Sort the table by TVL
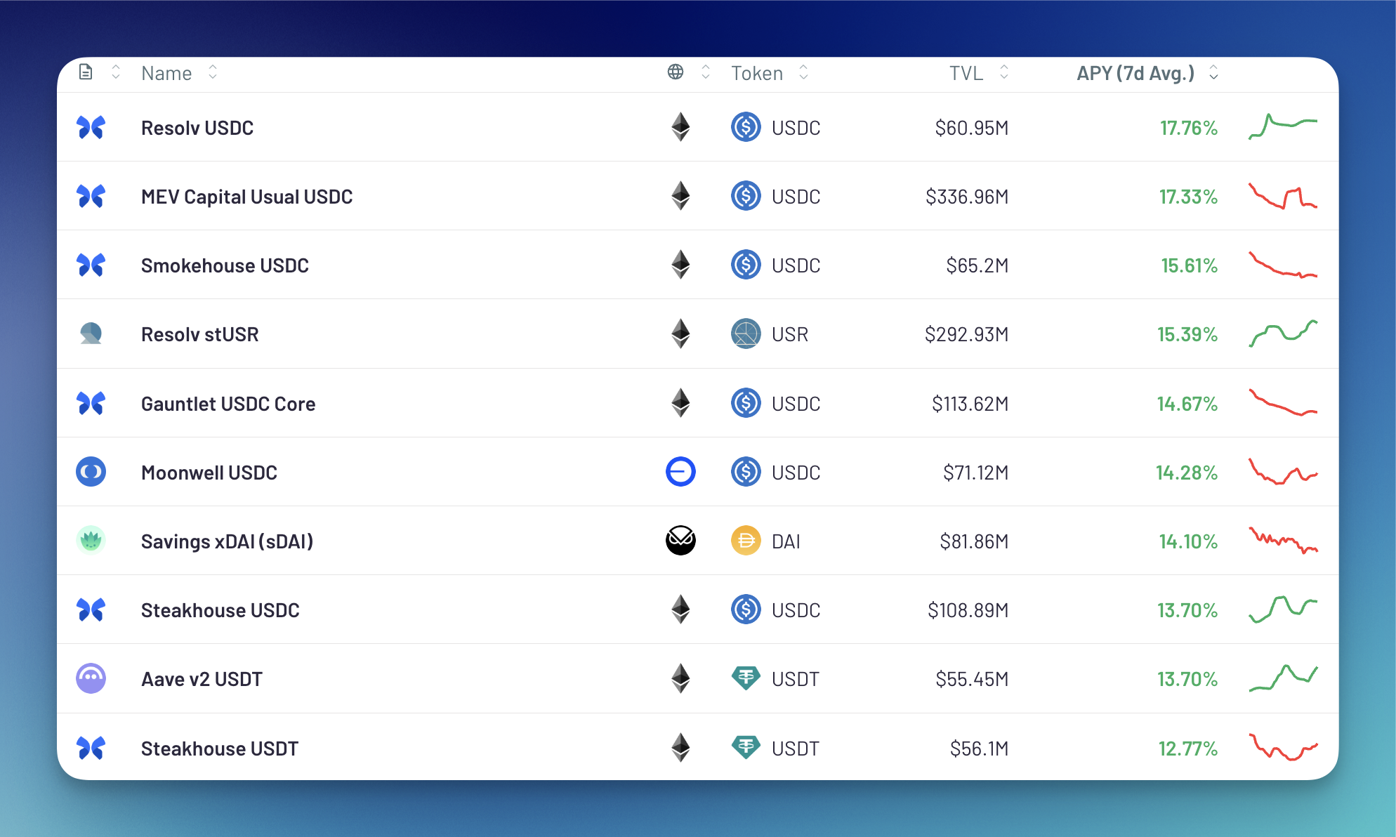1396x837 pixels. point(966,73)
